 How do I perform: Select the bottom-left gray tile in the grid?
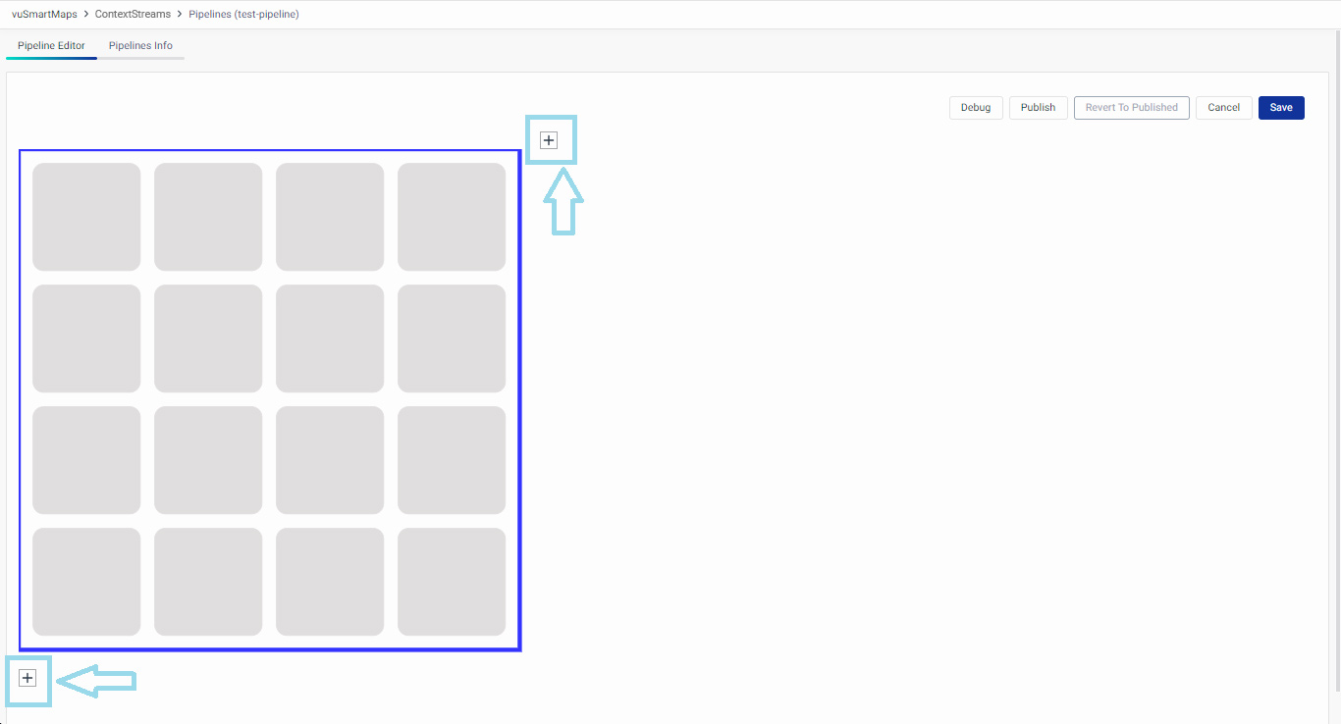click(86, 582)
